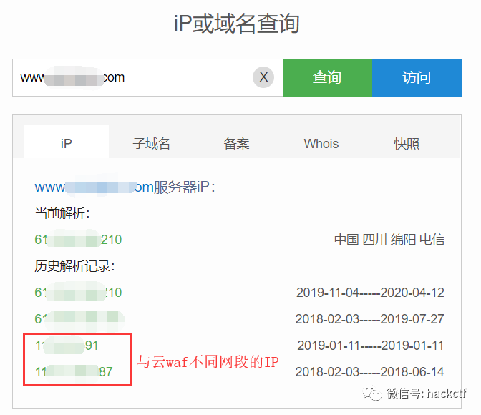This screenshot has width=481, height=415.
Task: Select the iP tab
Action: coord(67,142)
